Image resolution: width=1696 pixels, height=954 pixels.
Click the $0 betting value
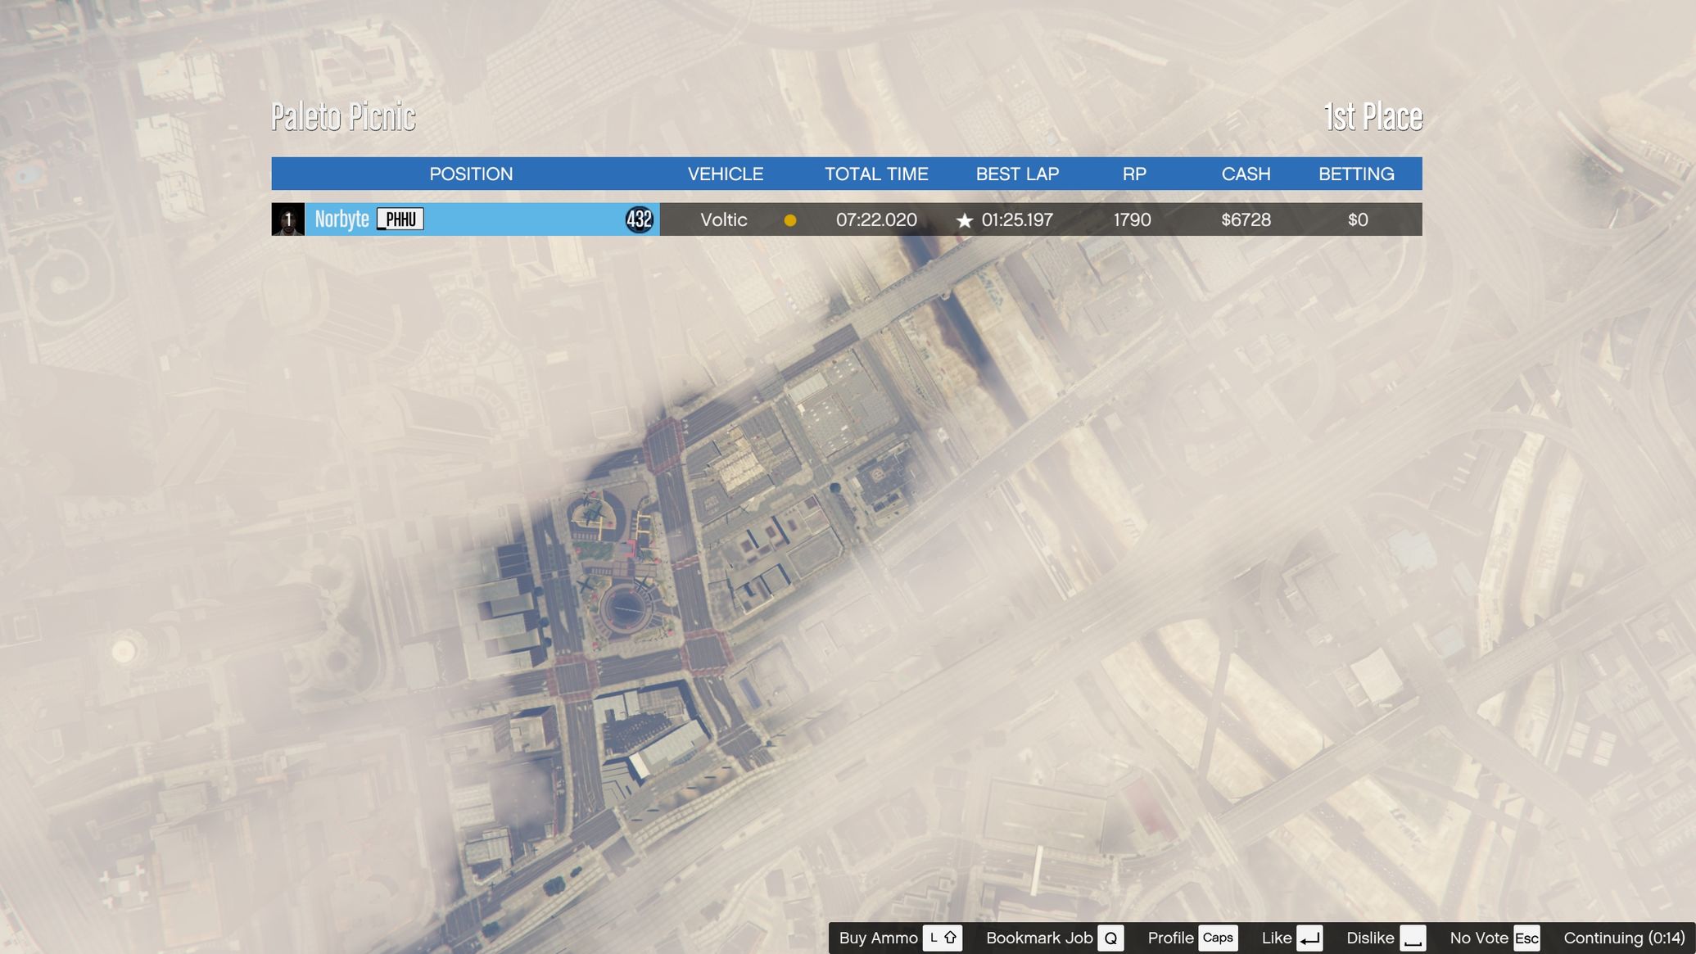1358,219
